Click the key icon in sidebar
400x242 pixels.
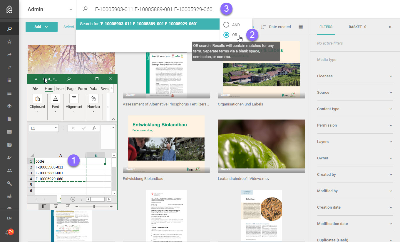point(9,183)
